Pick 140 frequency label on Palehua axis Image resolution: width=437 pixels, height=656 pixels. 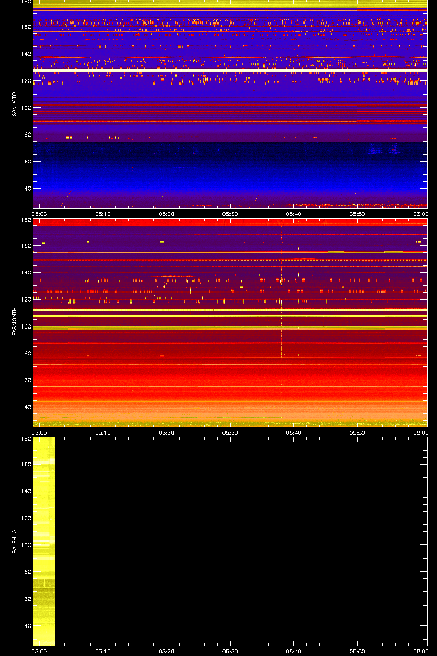click(x=25, y=491)
